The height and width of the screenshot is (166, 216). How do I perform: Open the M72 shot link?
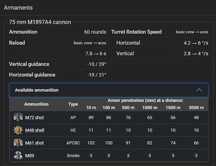coord(34,118)
